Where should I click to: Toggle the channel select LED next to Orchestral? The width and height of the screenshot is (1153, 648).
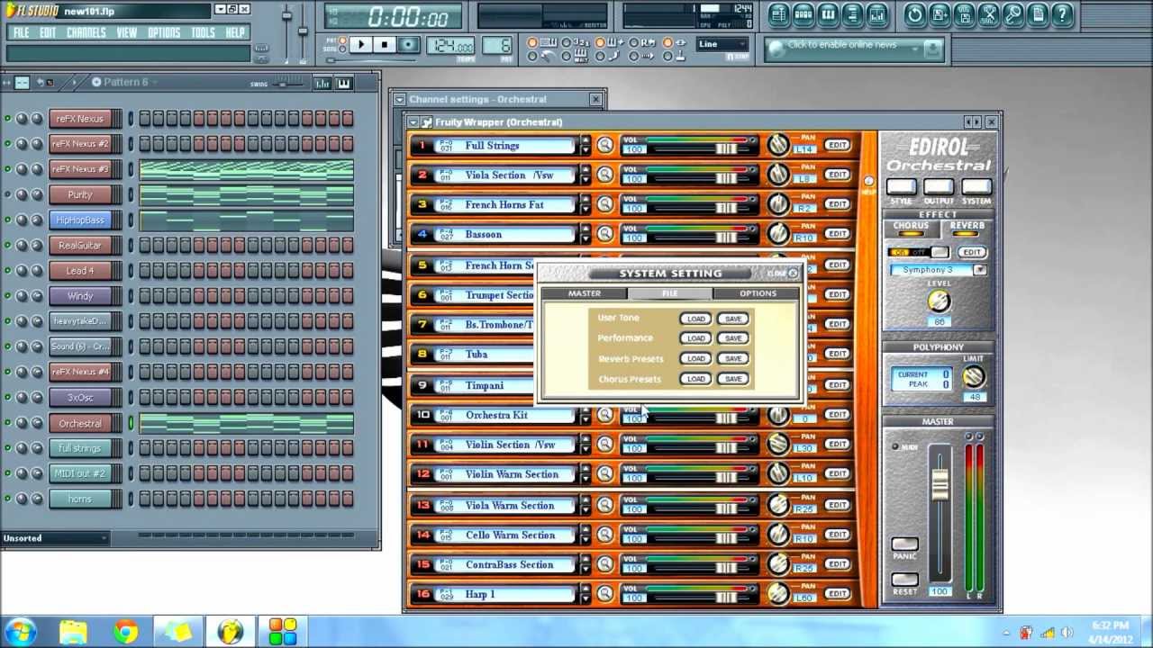(x=131, y=423)
